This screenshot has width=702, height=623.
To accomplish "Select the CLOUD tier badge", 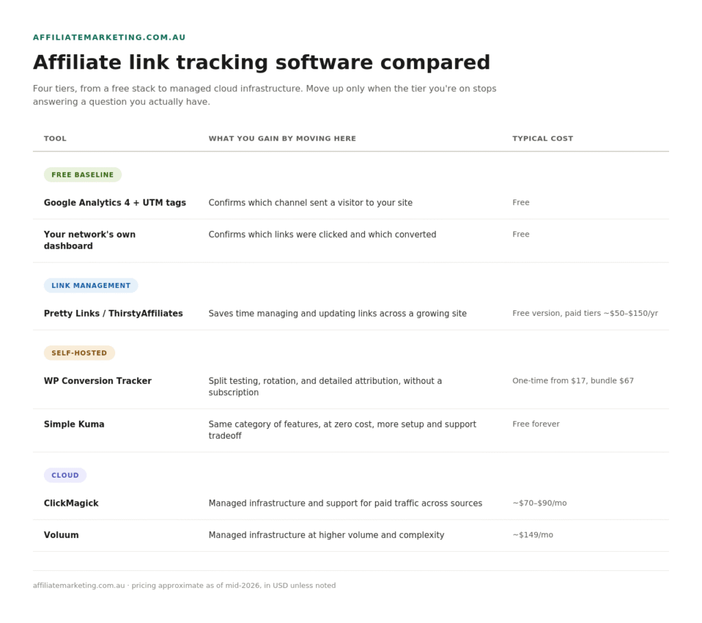I will [x=65, y=476].
